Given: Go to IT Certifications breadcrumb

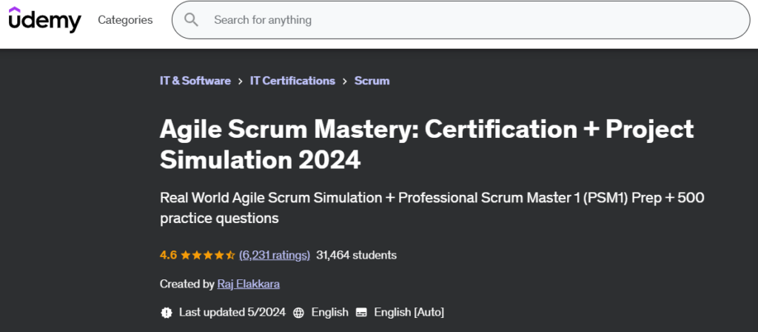Looking at the screenshot, I should coord(292,81).
